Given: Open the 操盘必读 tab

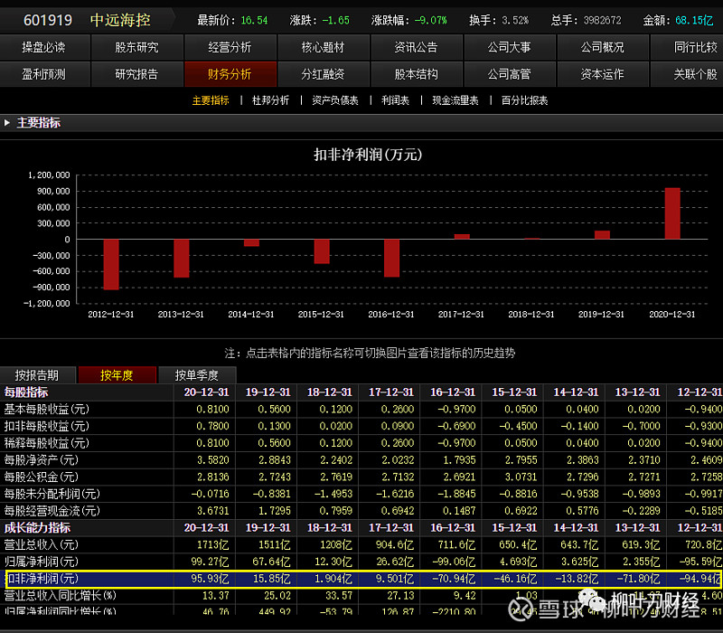Looking at the screenshot, I should coord(44,47).
